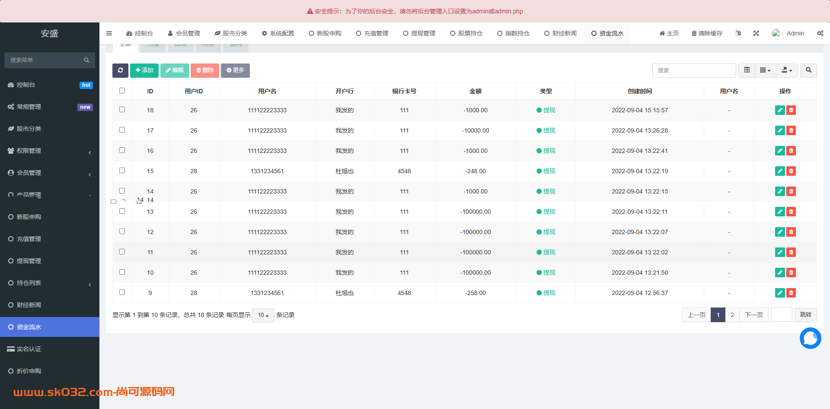
Task: Open the page size 10 dropdown
Action: (263, 315)
